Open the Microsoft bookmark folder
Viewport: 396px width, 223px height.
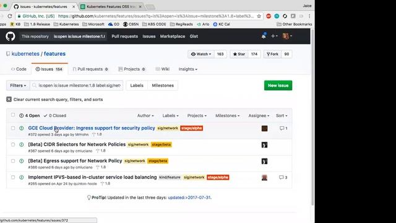tap(93, 24)
